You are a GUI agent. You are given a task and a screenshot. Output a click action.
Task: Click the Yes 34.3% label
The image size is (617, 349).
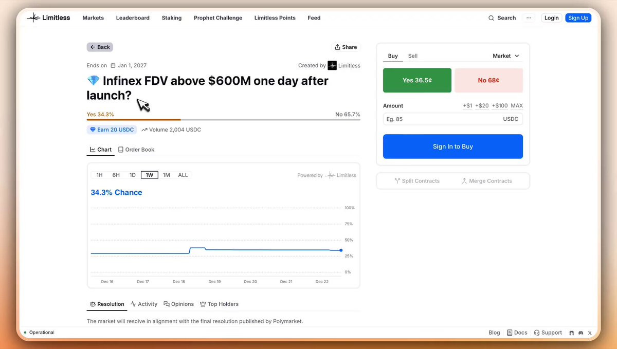point(100,114)
